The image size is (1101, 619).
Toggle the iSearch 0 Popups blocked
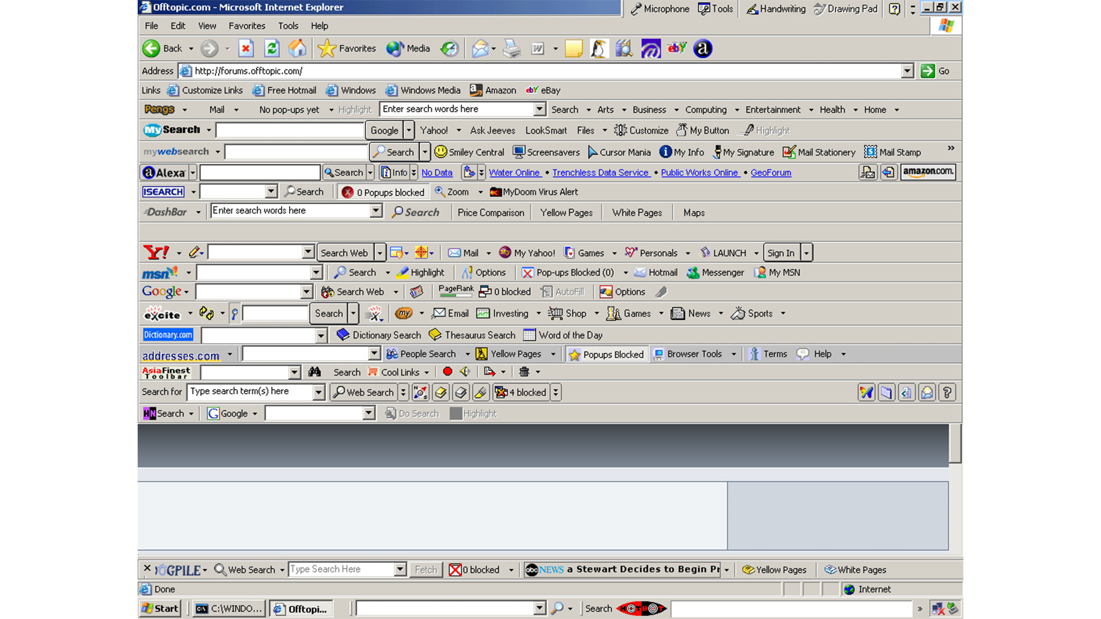tap(382, 191)
